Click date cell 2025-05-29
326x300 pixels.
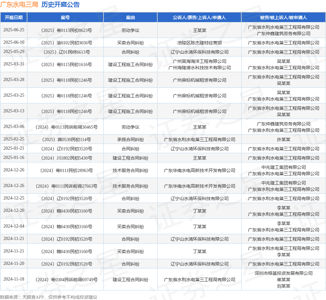(14, 51)
